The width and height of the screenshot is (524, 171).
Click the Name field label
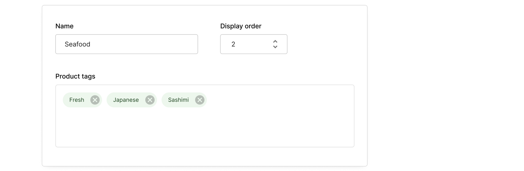pyautogui.click(x=64, y=26)
